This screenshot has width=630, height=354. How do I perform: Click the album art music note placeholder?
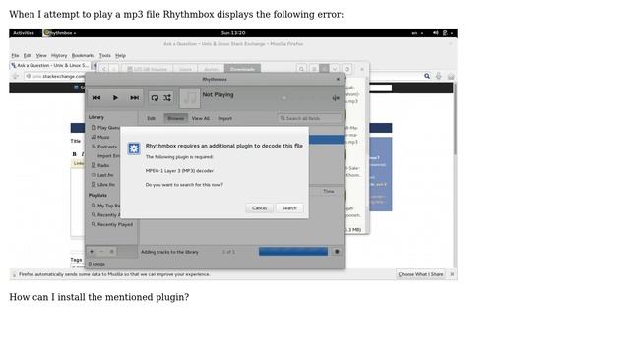[190, 98]
